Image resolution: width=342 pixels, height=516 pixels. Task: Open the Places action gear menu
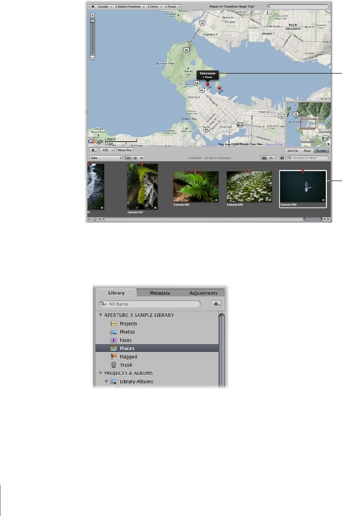tap(94, 150)
